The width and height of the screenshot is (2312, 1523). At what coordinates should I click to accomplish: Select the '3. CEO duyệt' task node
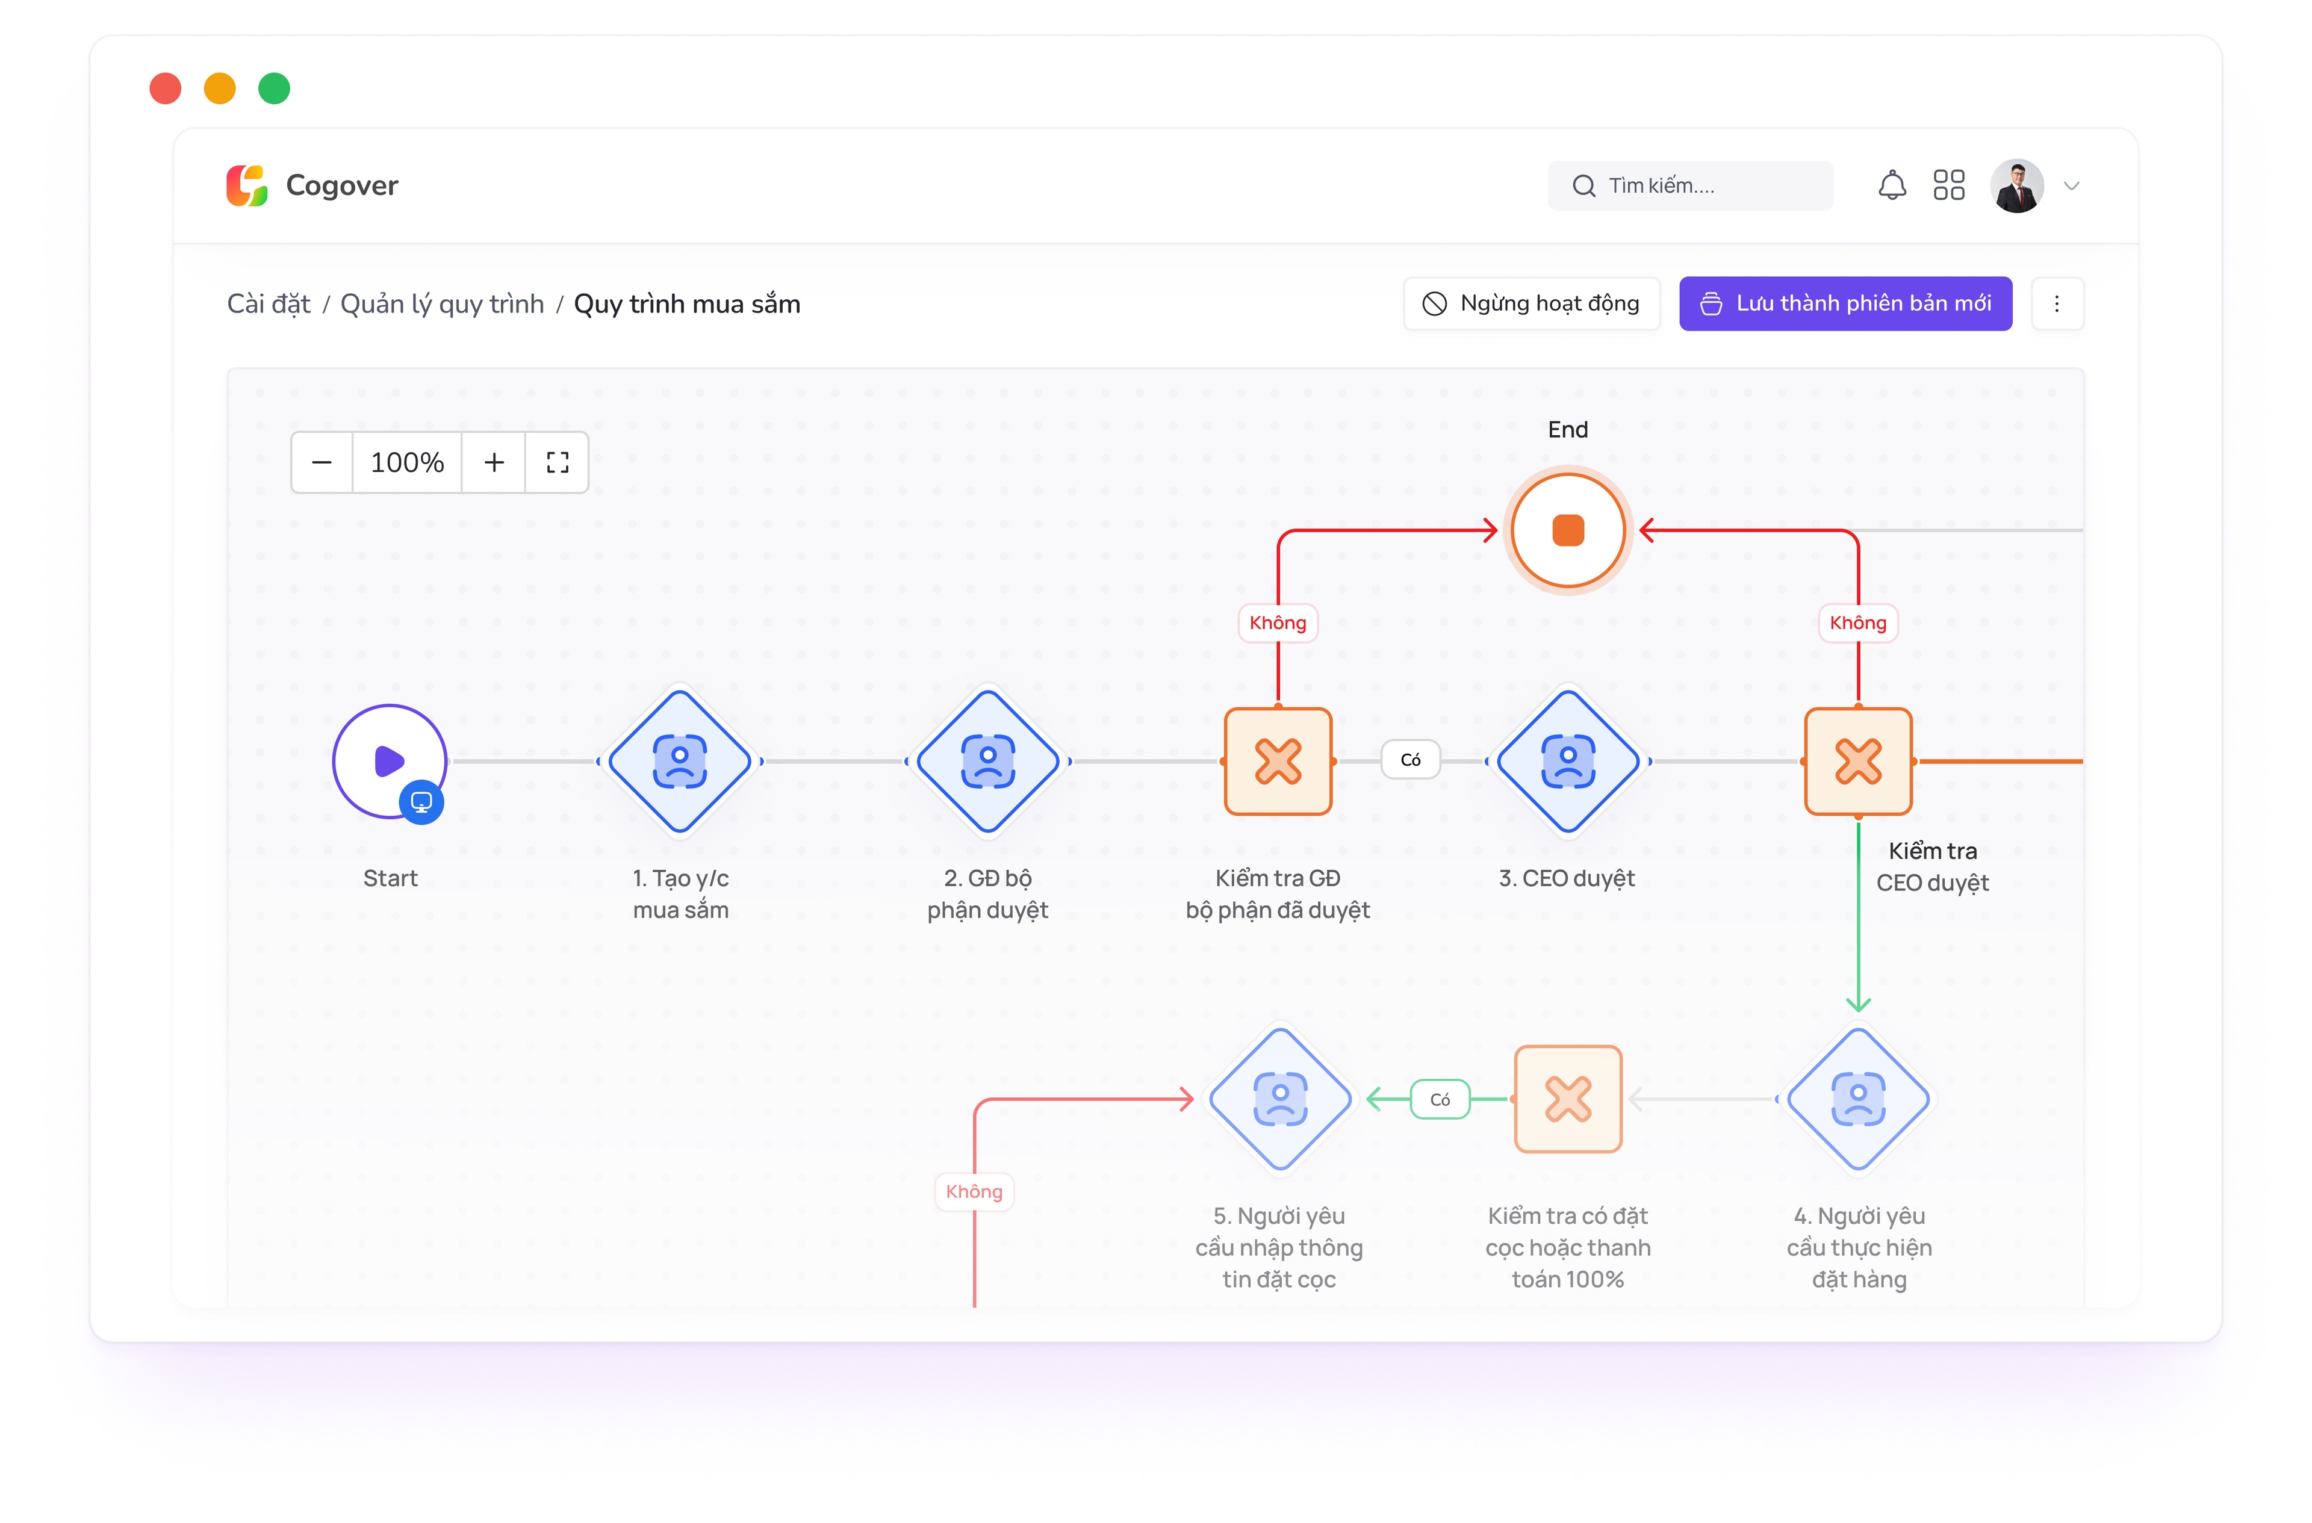point(1567,760)
